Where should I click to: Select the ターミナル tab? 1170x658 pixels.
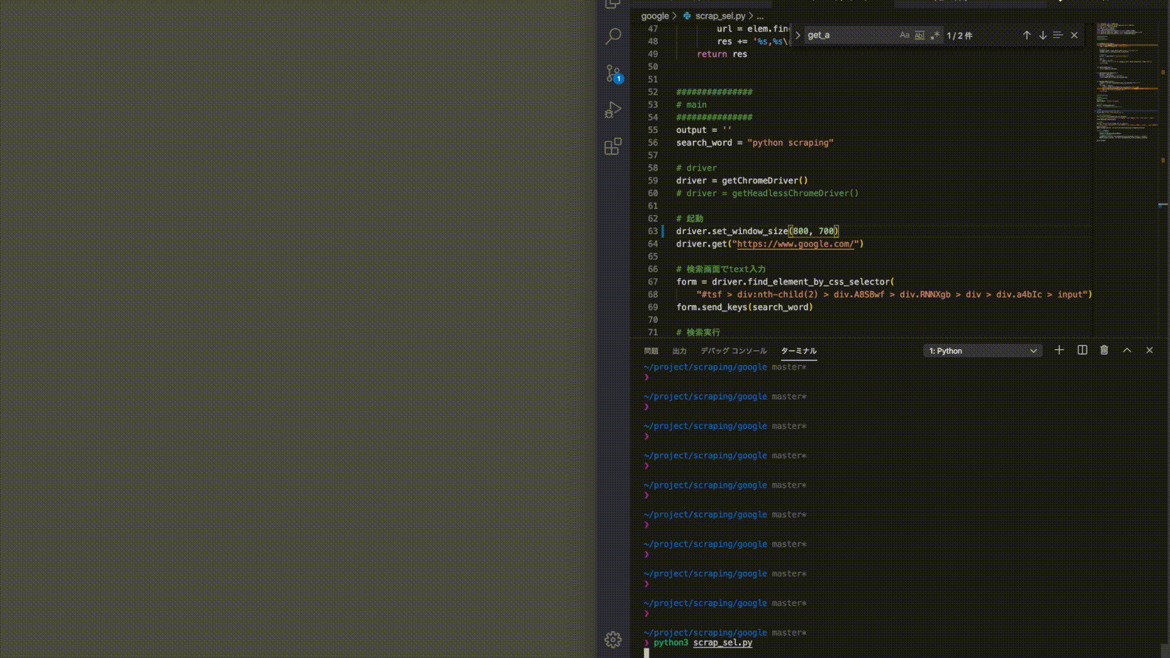pyautogui.click(x=799, y=351)
